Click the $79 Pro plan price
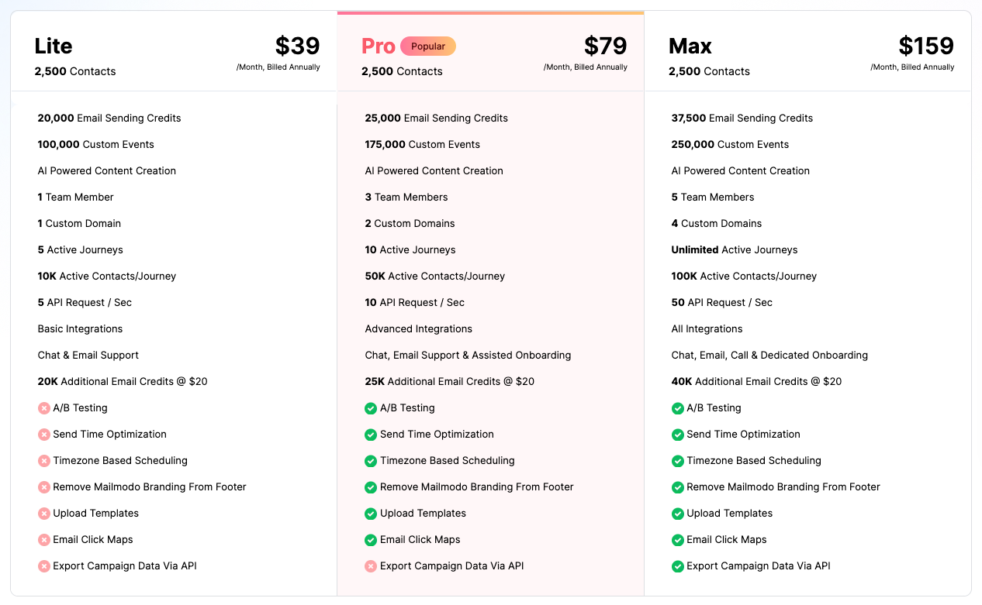Image resolution: width=982 pixels, height=605 pixels. pos(605,46)
